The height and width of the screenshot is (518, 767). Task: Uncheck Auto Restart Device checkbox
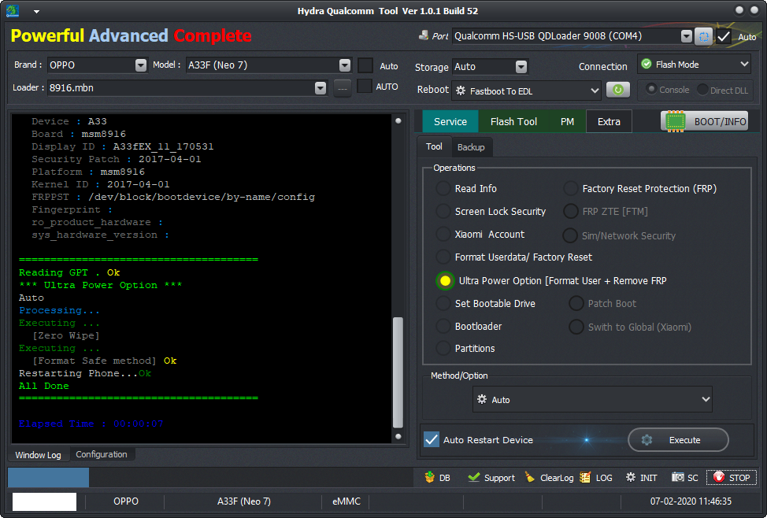(432, 439)
